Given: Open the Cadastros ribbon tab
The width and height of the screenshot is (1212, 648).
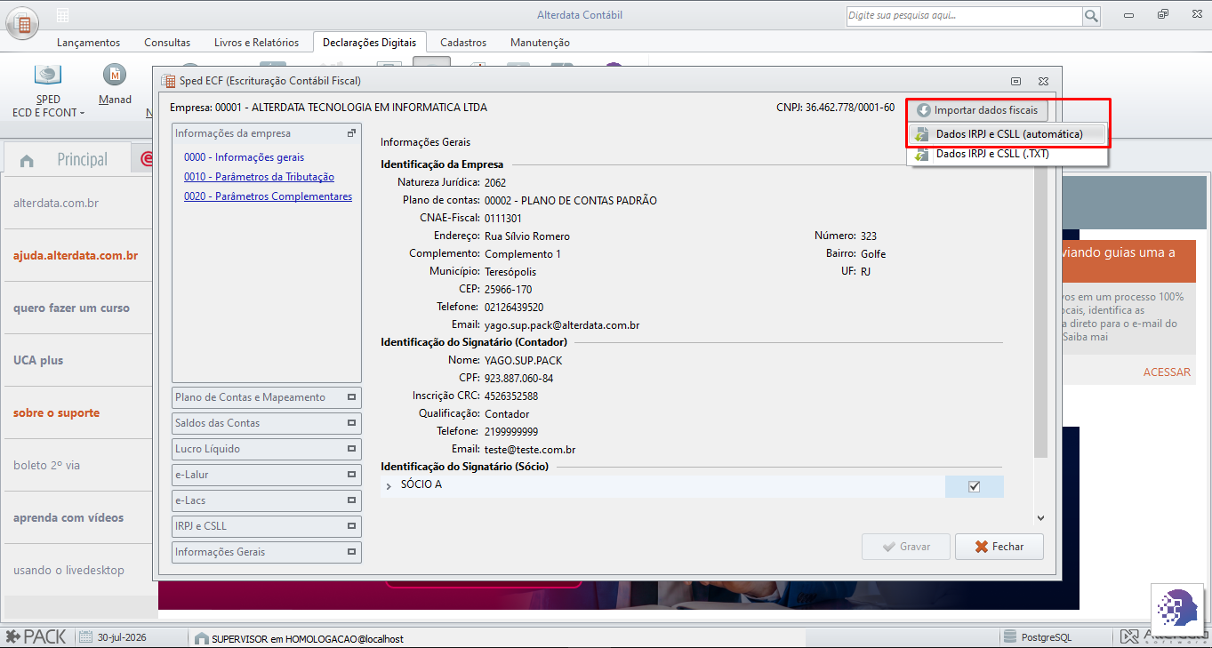Looking at the screenshot, I should point(463,42).
